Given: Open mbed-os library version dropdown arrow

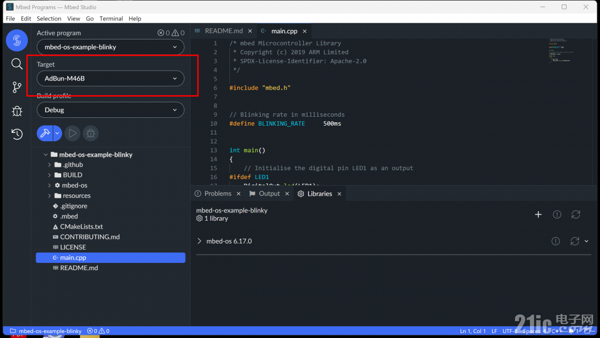Looking at the screenshot, I should coord(586,241).
